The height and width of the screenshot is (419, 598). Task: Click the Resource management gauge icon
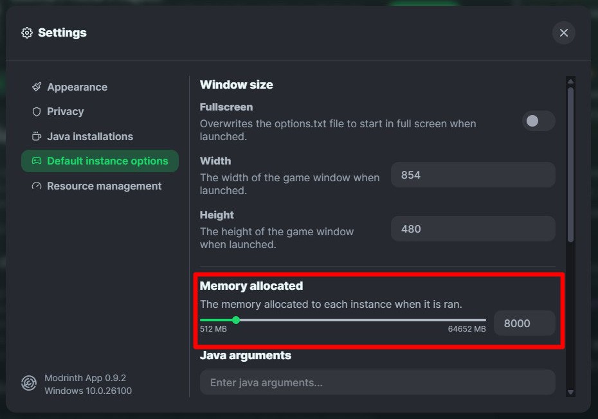coord(37,186)
